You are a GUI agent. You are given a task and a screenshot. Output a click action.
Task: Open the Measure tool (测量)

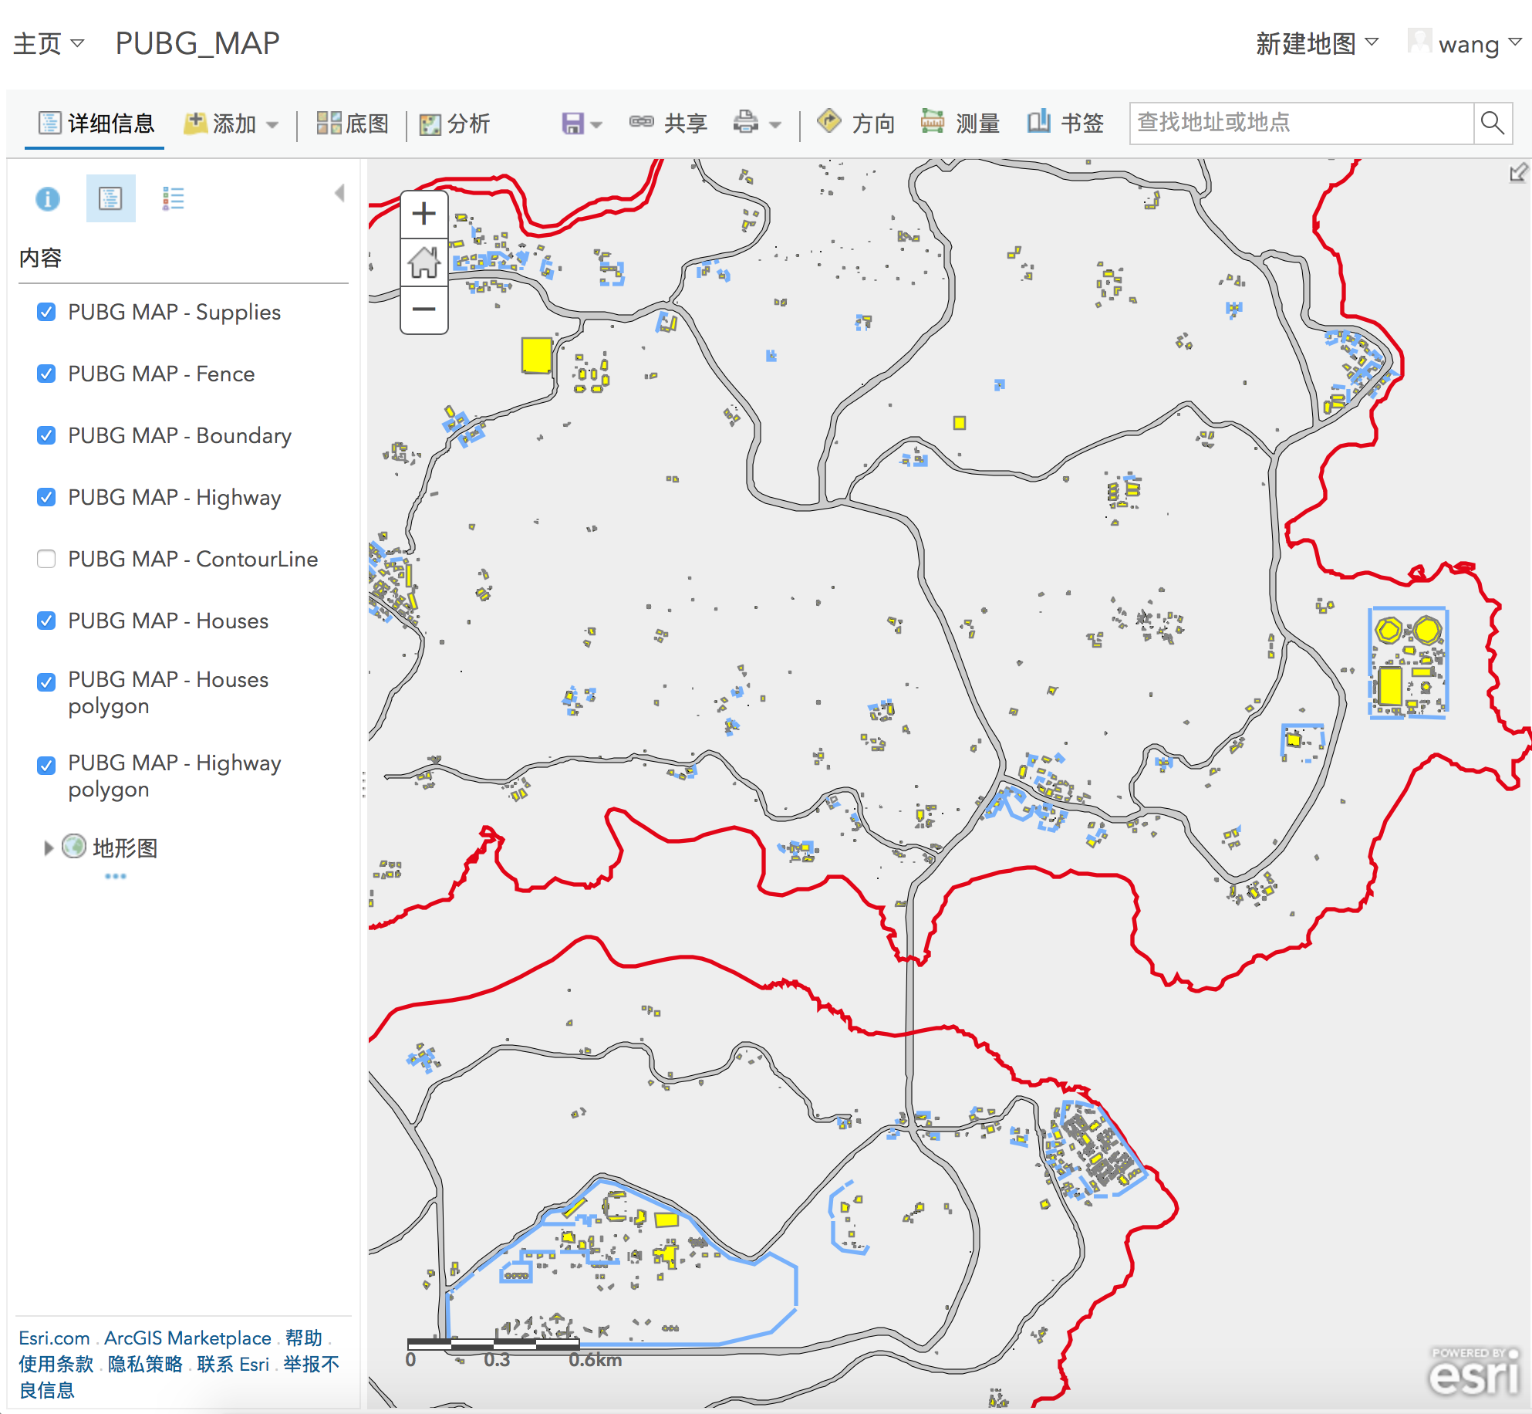coord(960,123)
